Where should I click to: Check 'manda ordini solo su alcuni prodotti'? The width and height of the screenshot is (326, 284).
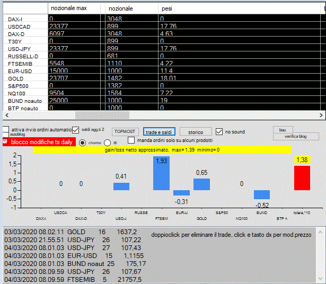point(131,140)
